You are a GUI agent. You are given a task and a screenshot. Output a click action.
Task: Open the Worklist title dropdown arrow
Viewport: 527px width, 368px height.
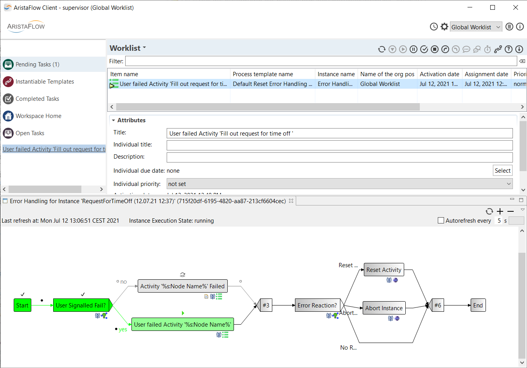click(144, 48)
